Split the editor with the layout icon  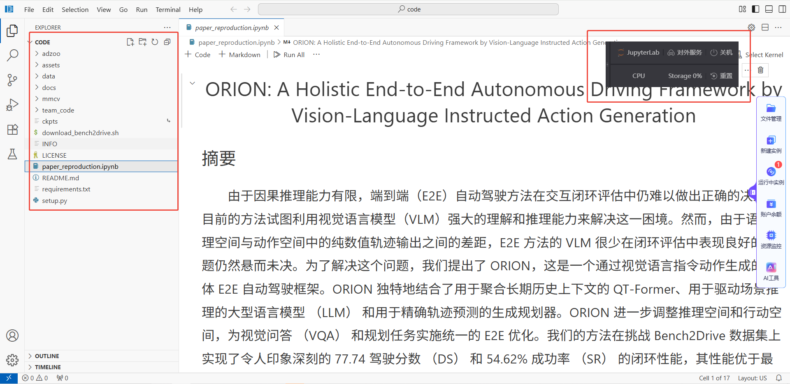pos(765,28)
